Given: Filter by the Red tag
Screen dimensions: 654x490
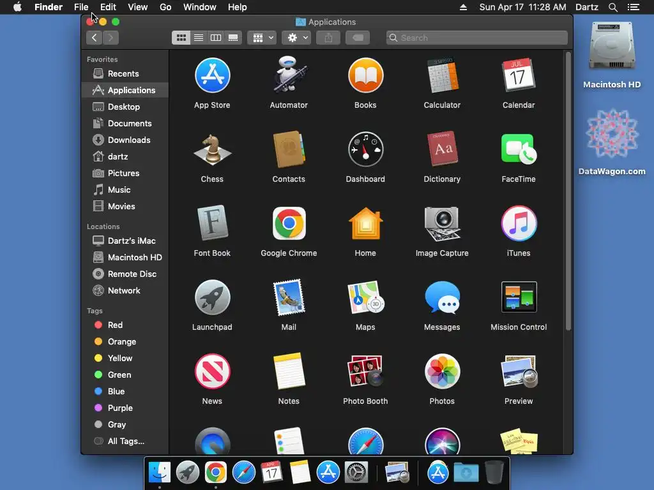Looking at the screenshot, I should click(125, 325).
